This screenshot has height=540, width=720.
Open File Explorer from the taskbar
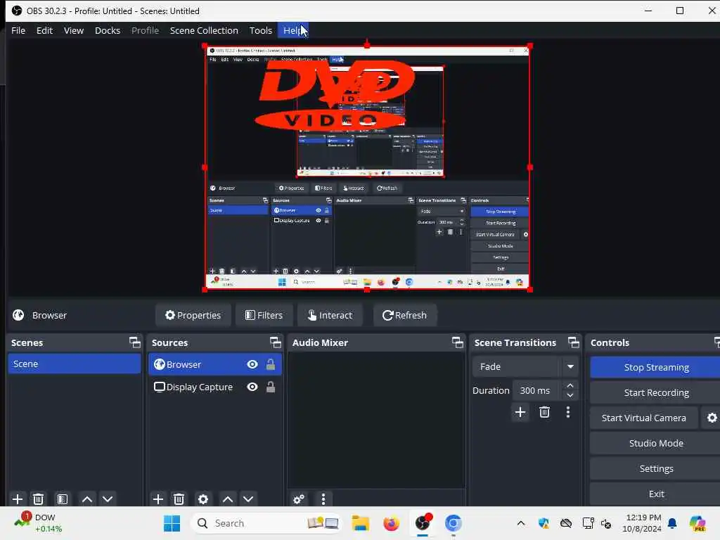[361, 523]
